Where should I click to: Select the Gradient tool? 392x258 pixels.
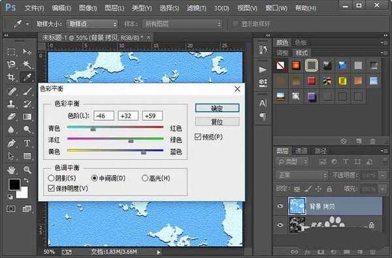click(x=27, y=116)
